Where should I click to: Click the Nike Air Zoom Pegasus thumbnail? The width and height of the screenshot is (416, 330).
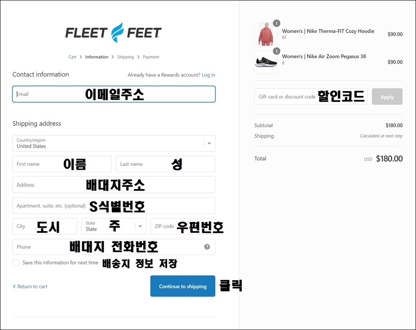(x=266, y=62)
